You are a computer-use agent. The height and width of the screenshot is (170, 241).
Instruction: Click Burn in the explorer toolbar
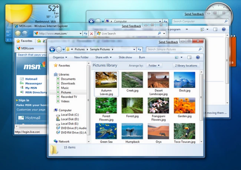pos(142,57)
